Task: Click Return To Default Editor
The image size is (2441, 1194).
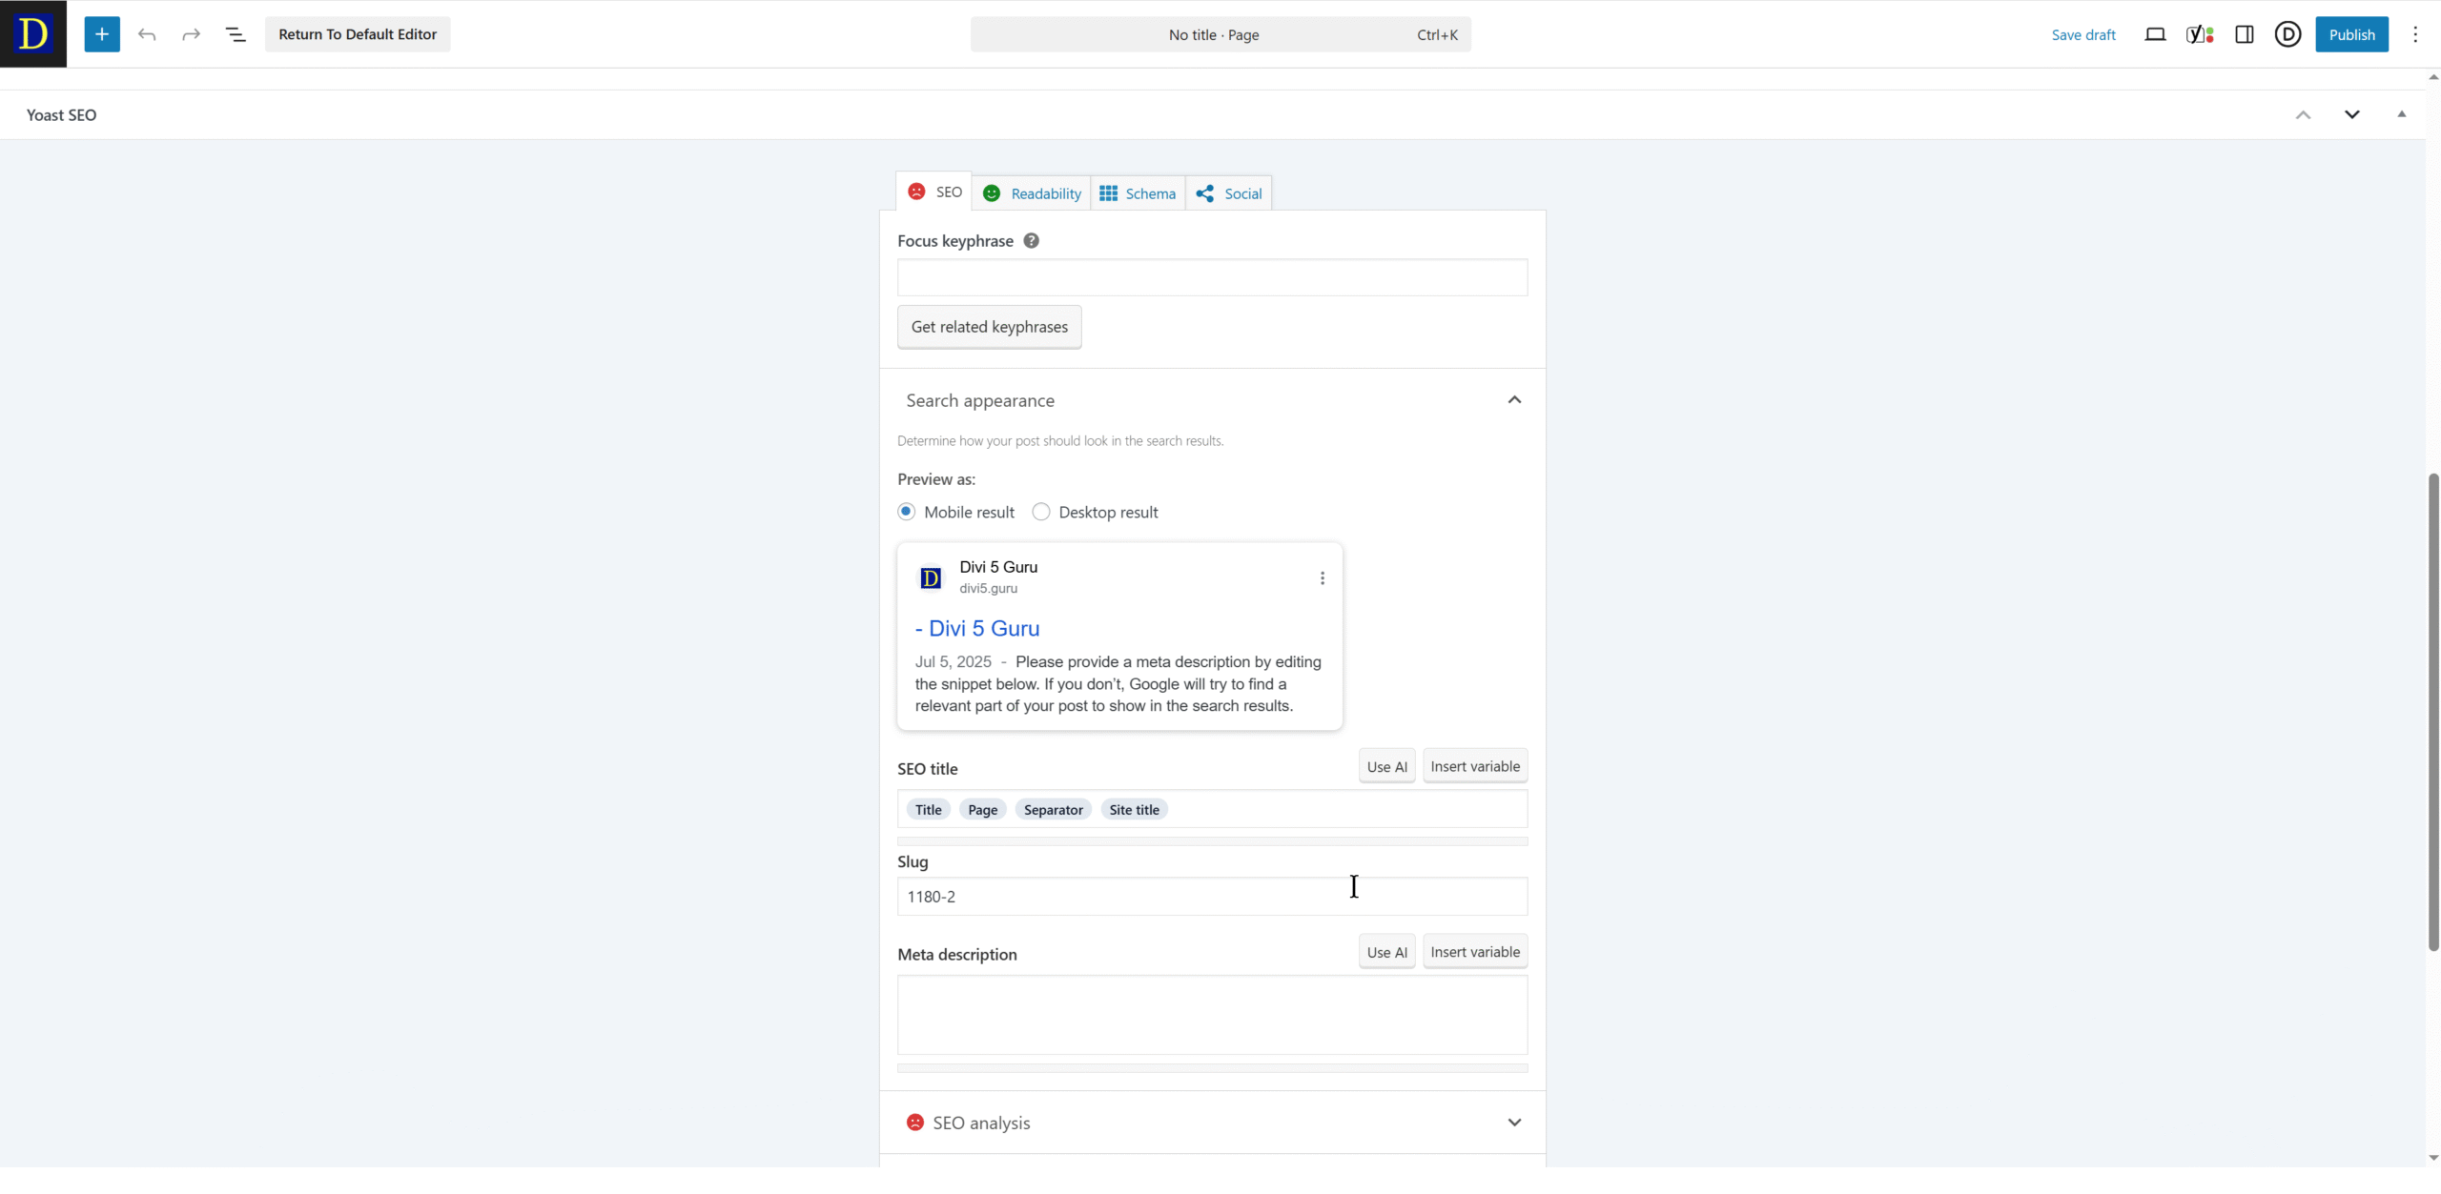Action: tap(358, 34)
